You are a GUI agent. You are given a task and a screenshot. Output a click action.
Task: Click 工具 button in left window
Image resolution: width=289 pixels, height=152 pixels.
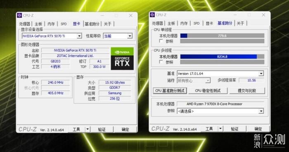pos(76,129)
